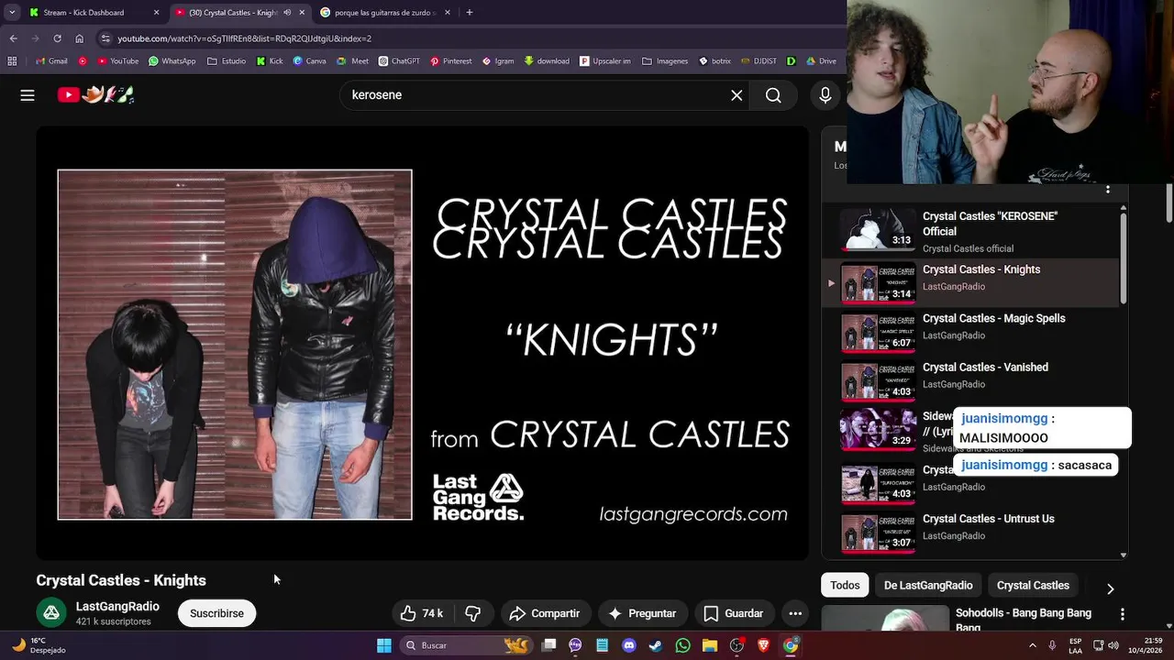Play Crystal Castles KEROSENE Official in playlist
1174x660 pixels.
972,231
